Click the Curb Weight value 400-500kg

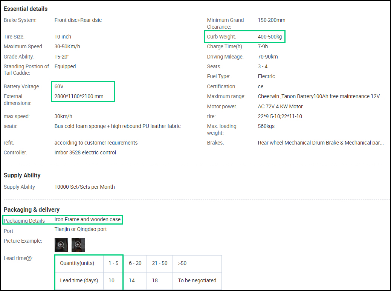(270, 37)
